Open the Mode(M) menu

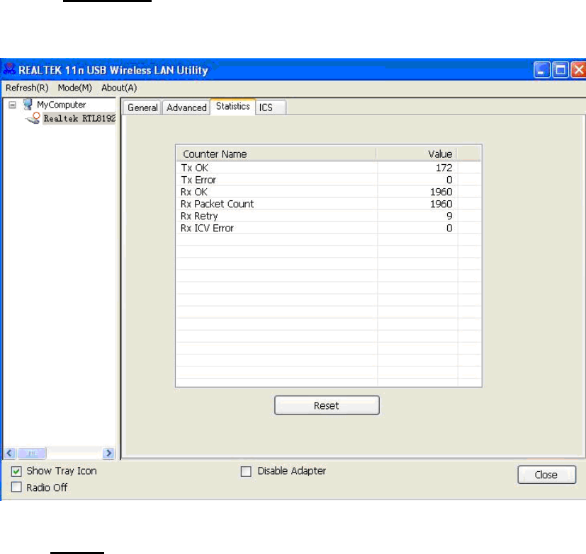pyautogui.click(x=74, y=88)
